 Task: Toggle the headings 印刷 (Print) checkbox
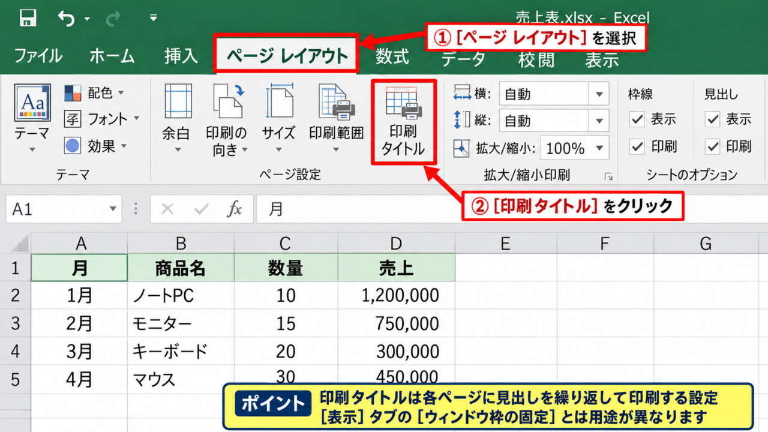pyautogui.click(x=712, y=146)
